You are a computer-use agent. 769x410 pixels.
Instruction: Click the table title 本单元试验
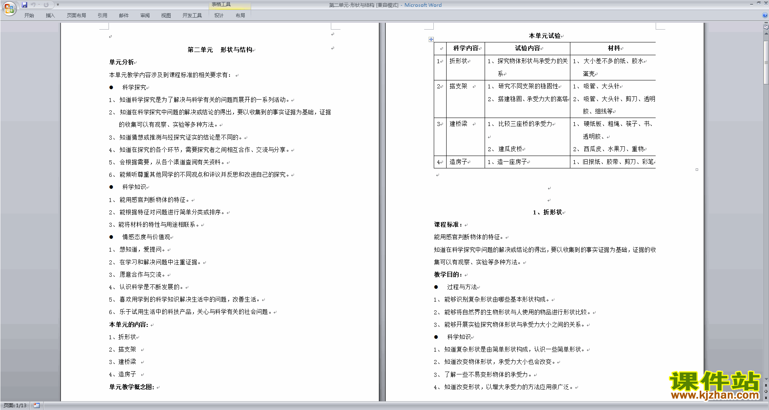click(545, 36)
